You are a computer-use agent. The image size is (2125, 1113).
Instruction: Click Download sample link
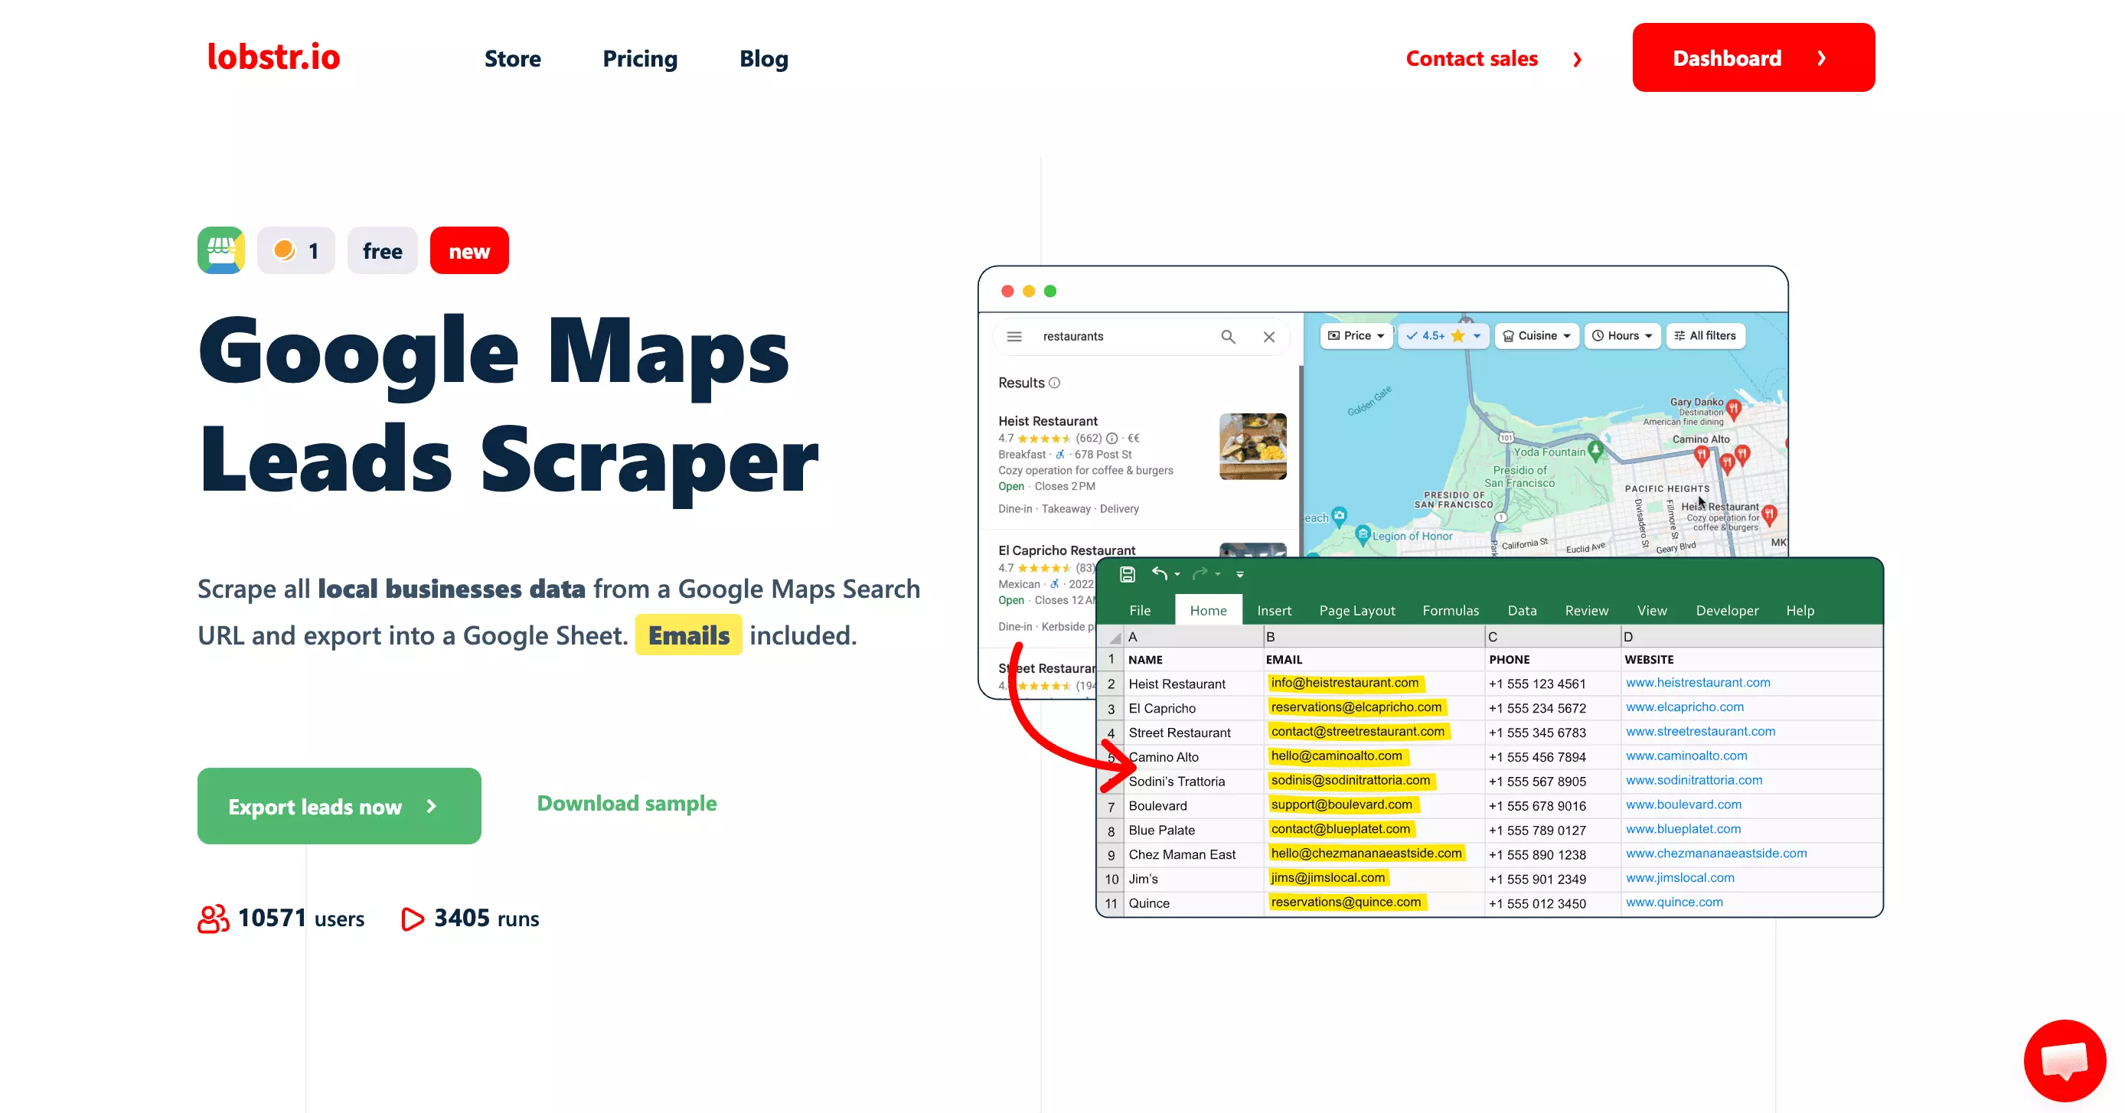click(626, 804)
